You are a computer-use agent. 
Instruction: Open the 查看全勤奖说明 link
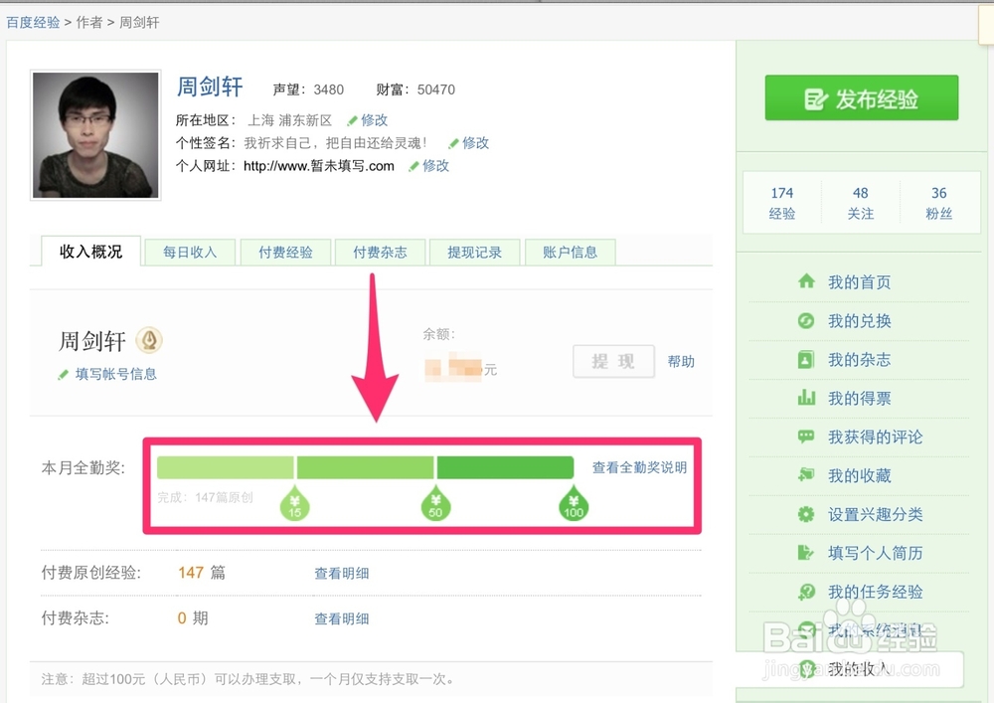639,467
